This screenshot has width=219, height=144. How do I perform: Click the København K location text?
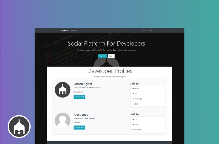79,92
